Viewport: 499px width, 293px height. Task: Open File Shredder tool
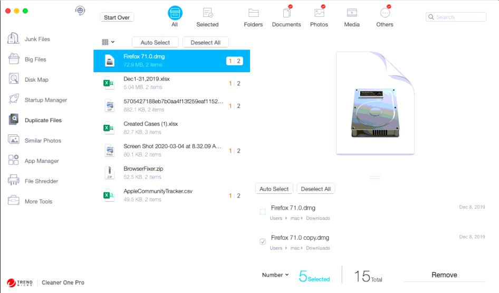pyautogui.click(x=33, y=181)
